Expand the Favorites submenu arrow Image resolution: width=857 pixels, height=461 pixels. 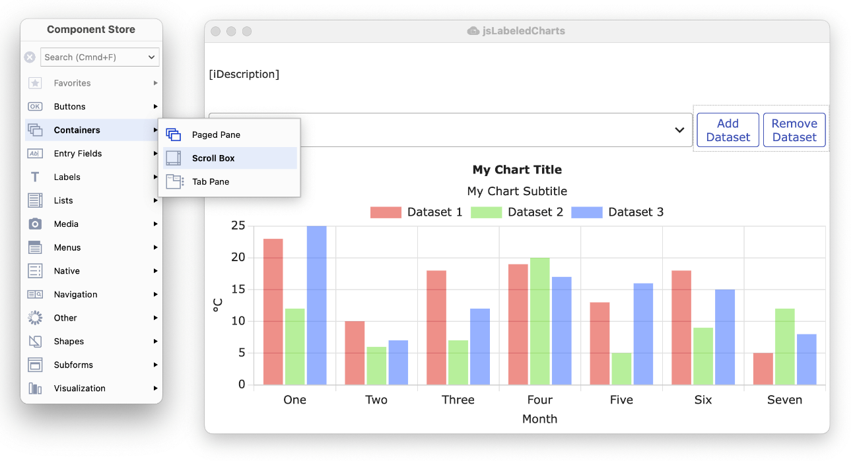pyautogui.click(x=156, y=83)
